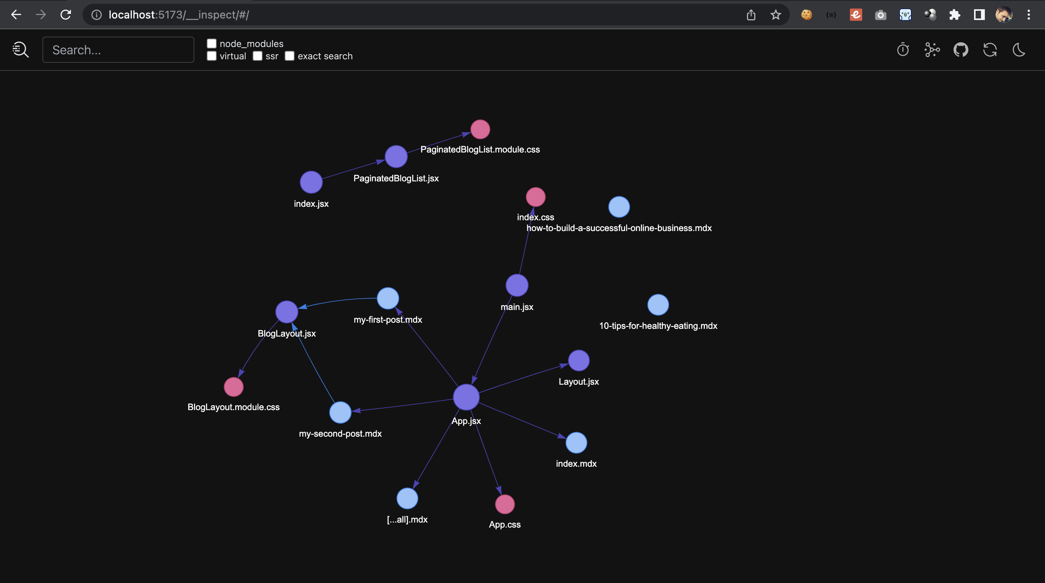
Task: Check the virtual modules checkbox
Action: tap(212, 56)
